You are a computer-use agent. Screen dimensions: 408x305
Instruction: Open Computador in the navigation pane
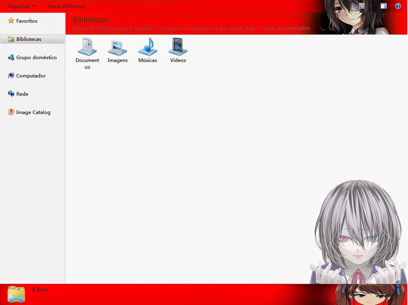(31, 75)
